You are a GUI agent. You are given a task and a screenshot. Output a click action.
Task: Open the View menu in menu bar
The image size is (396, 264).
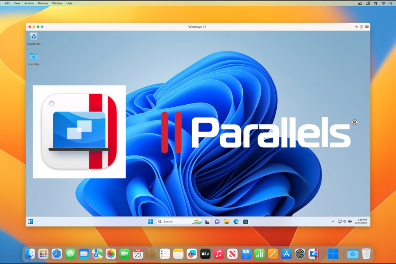click(17, 3)
